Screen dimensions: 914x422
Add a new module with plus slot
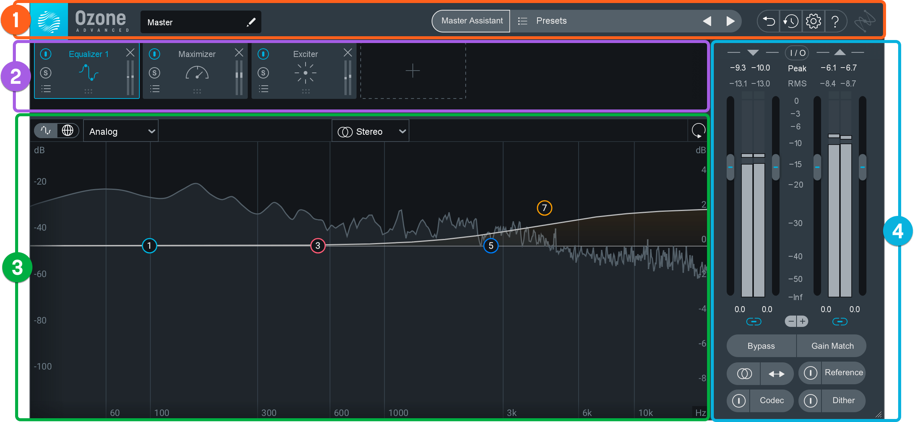[413, 71]
